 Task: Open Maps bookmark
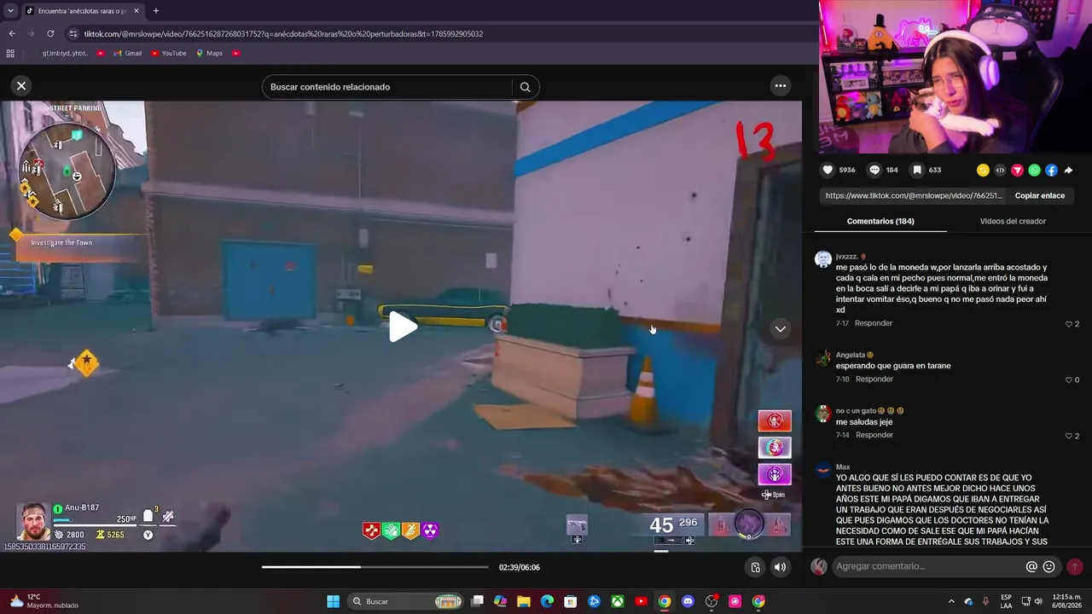209,53
